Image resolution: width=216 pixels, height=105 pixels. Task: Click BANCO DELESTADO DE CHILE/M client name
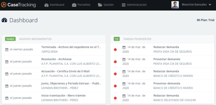174,100
